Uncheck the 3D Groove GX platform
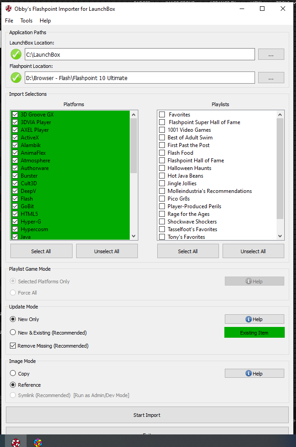Viewport: 296px width, 447px height. [x=15, y=115]
